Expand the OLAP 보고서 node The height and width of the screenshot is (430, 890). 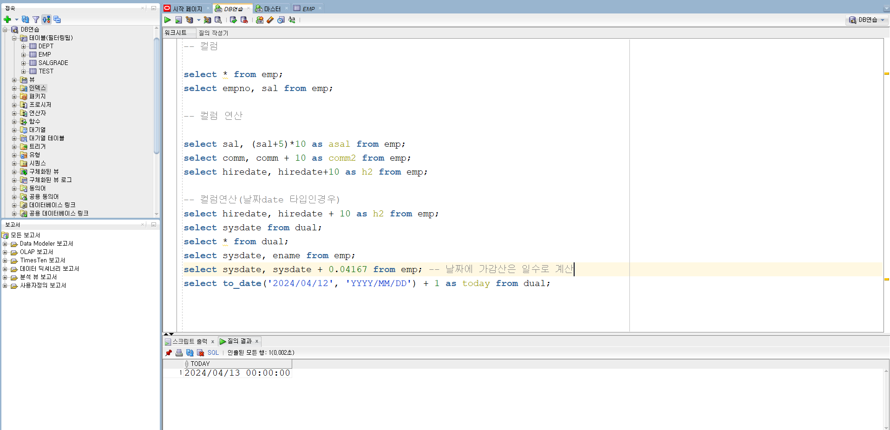pos(5,252)
